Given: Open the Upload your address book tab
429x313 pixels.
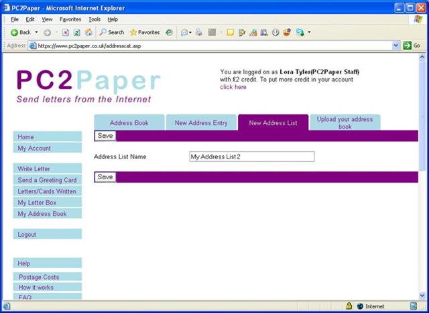Looking at the screenshot, I should tap(345, 123).
